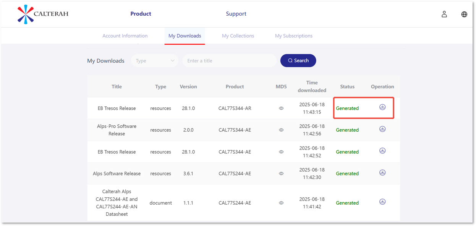This screenshot has height=226, width=476.
Task: Select the EB Tresos Release title for CAL77S344-AE
Action: pos(117,152)
